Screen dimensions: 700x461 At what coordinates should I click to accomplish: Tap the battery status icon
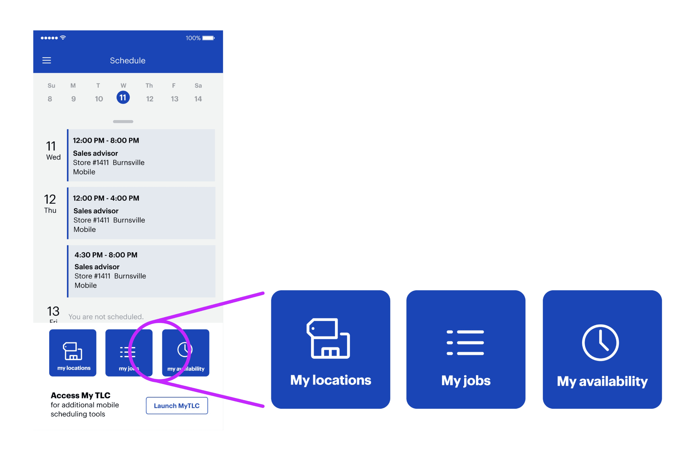click(x=208, y=38)
